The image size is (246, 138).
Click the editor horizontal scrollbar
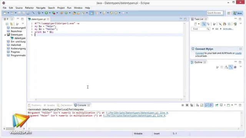[x=108, y=100]
